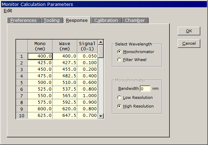The height and width of the screenshot is (145, 208).
Task: Select the Filter Wheel radio button
Action: tap(132, 60)
